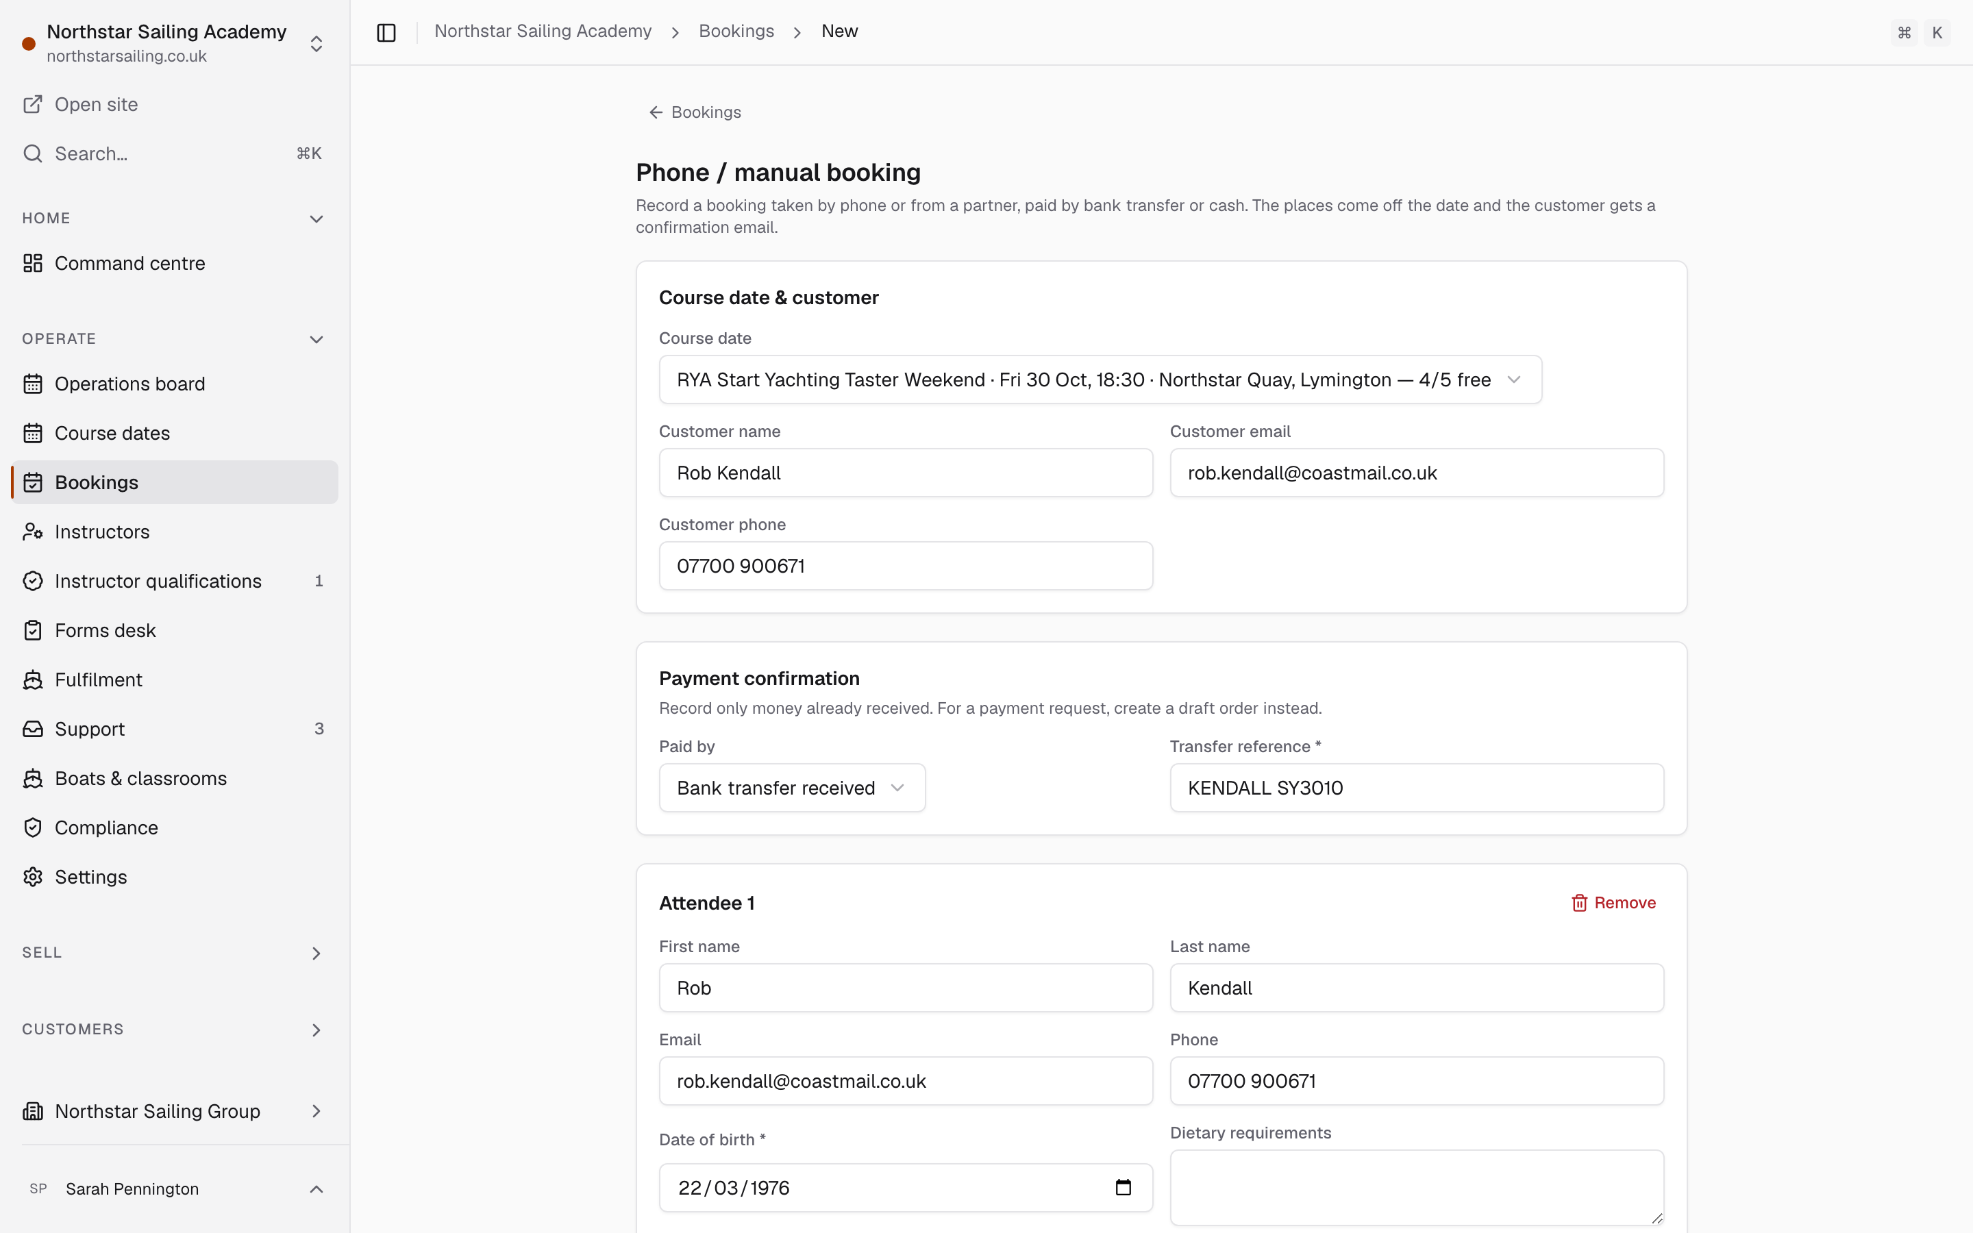Click the Fulfilment boat icon

[x=33, y=680]
